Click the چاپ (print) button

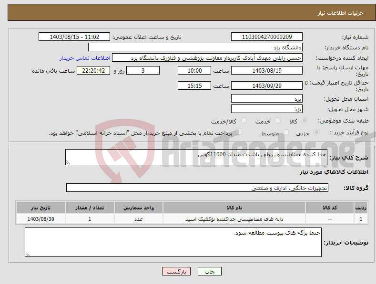[209, 271]
